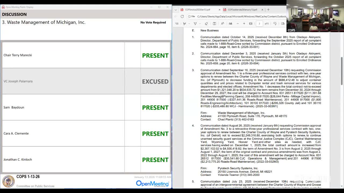Edit the PDF page number field
The width and height of the screenshot is (344, 193).
click(259, 24)
